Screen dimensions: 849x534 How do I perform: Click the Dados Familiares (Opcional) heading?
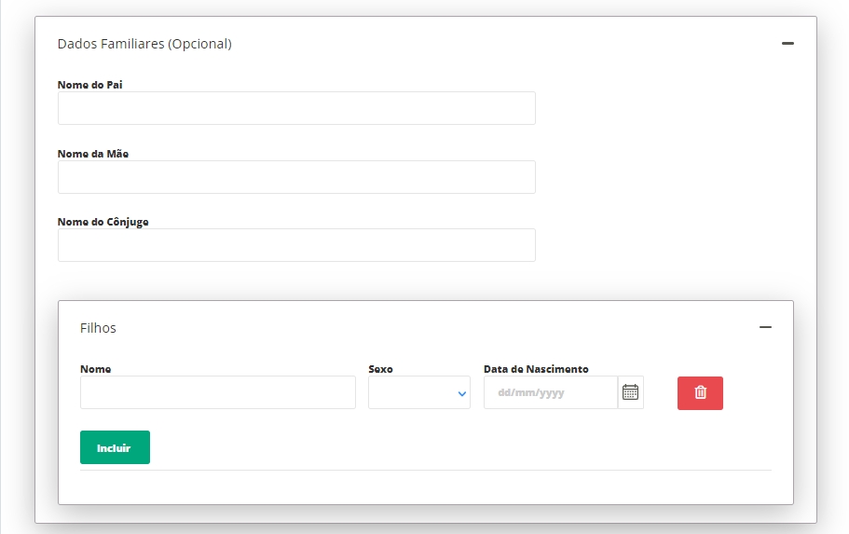pos(144,44)
